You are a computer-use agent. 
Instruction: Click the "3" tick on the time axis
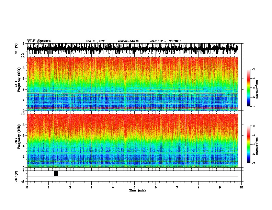pyautogui.click(x=91, y=187)
